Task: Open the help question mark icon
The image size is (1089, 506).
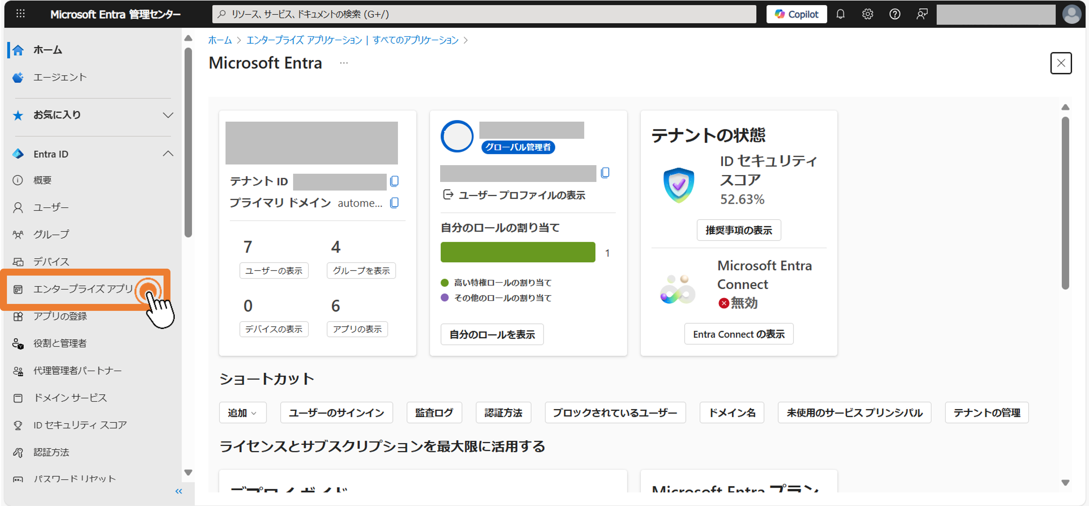Action: 894,15
